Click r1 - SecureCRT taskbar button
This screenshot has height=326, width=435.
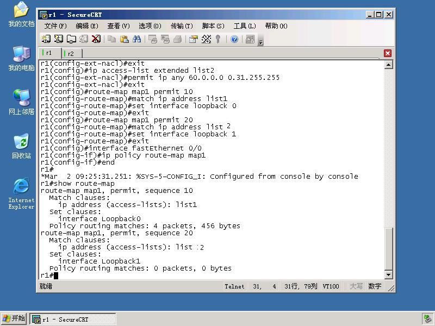click(x=73, y=319)
